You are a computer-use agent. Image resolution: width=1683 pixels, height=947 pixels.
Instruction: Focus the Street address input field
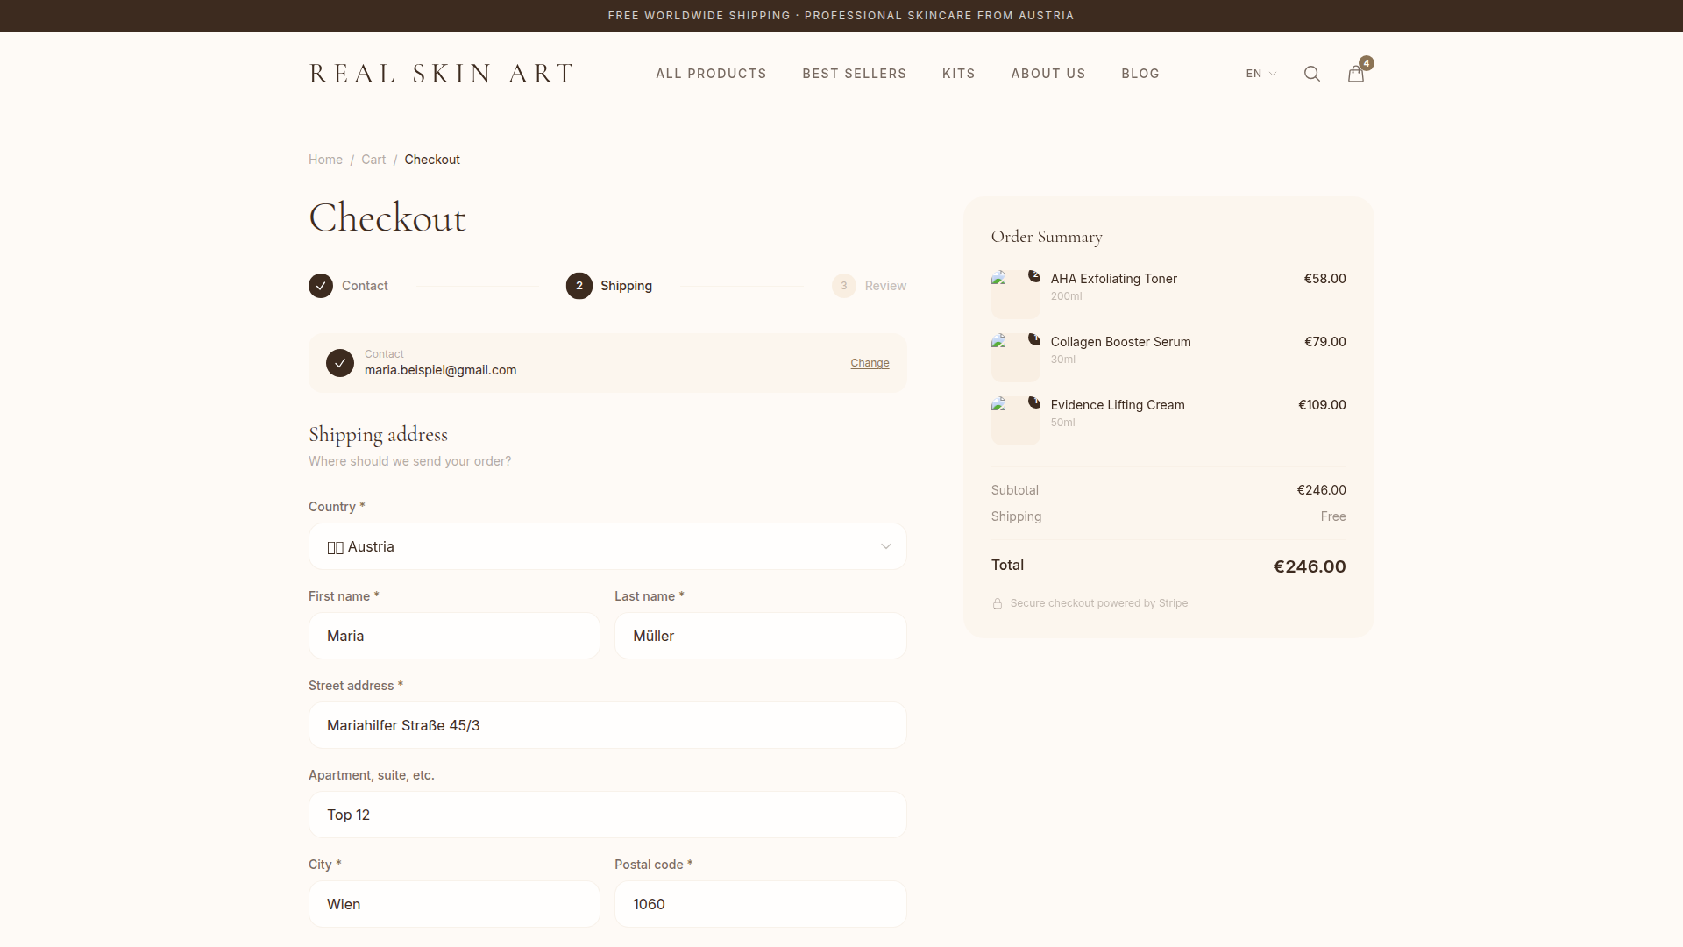607,725
